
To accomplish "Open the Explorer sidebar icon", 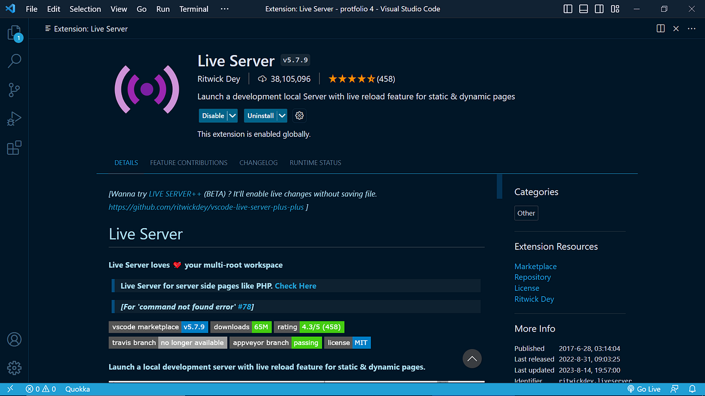I will tap(14, 32).
